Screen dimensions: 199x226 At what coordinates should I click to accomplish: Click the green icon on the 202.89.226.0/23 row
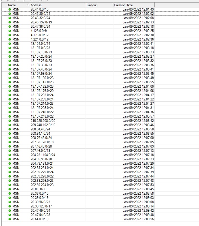point(10,181)
